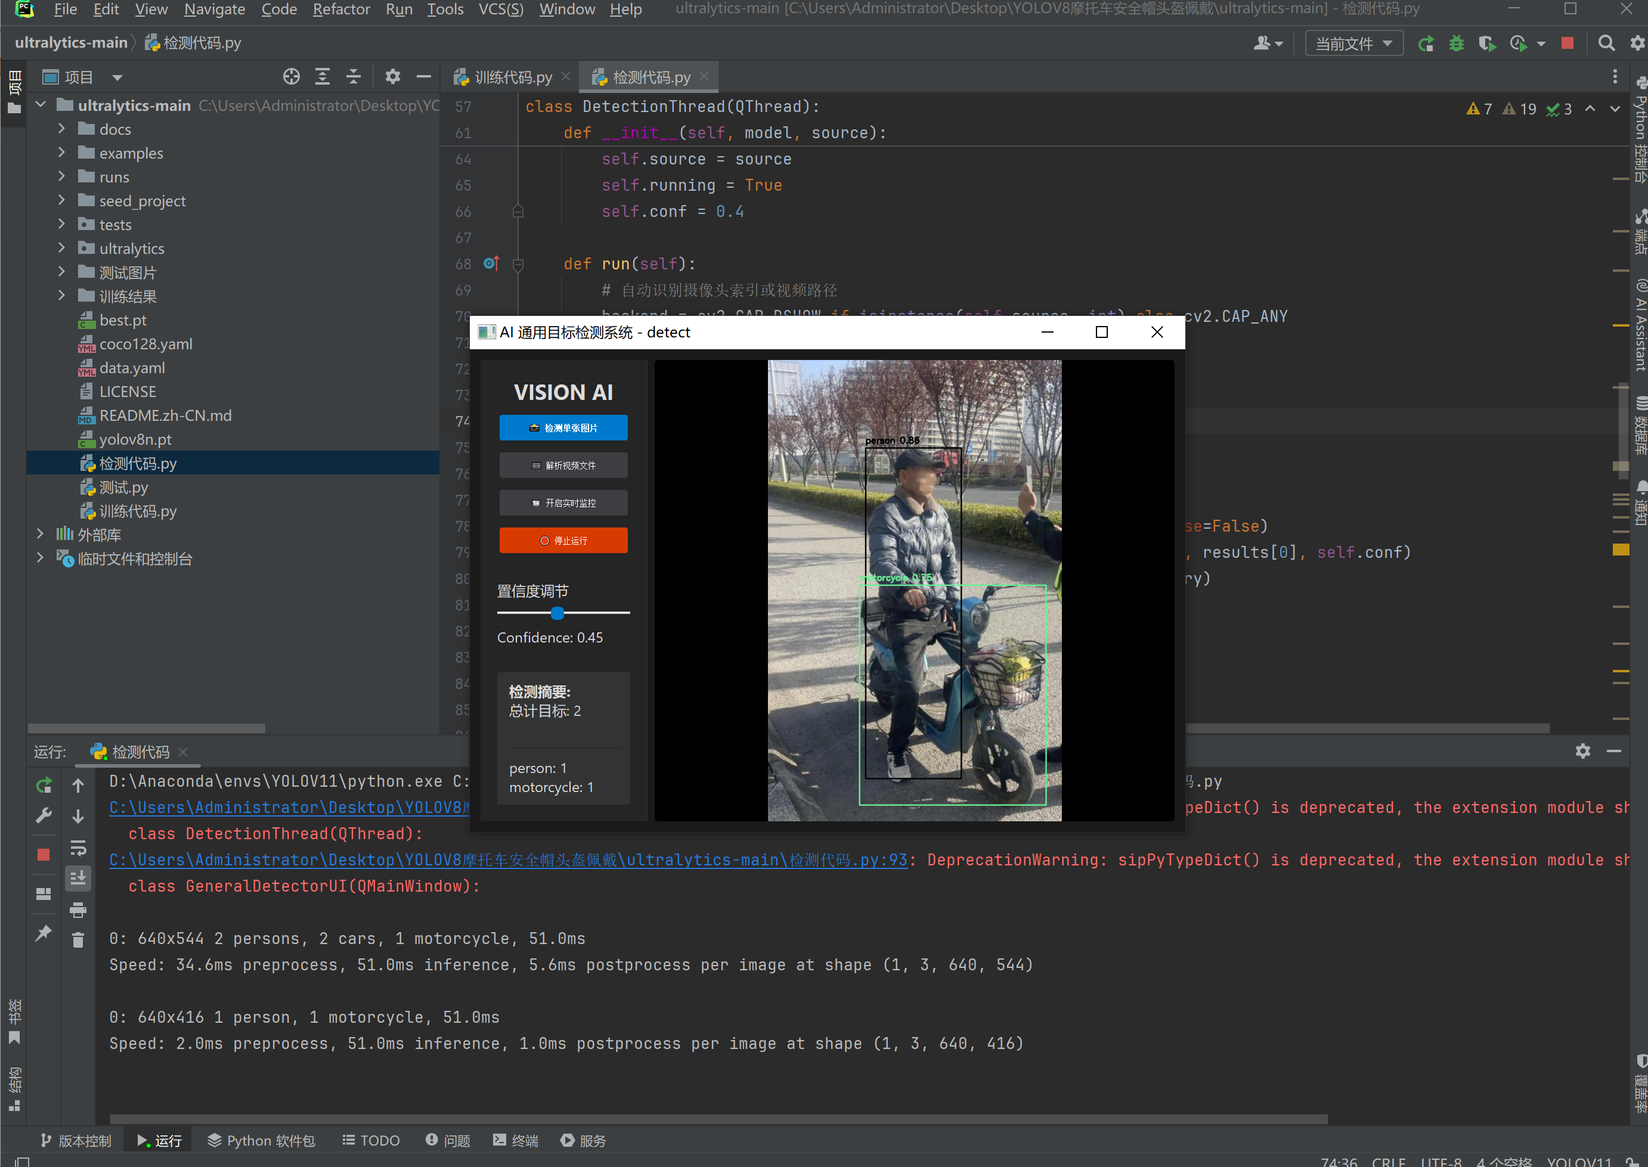Click the Expand All icon in project panel
This screenshot has height=1167, width=1648.
point(323,77)
